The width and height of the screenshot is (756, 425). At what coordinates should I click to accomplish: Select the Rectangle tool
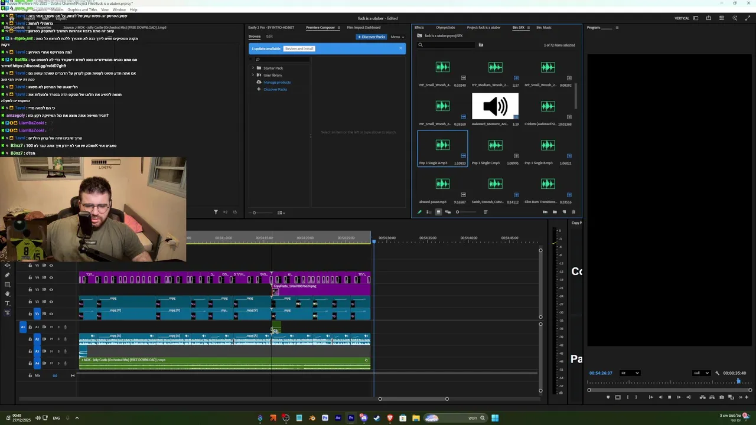coord(8,285)
